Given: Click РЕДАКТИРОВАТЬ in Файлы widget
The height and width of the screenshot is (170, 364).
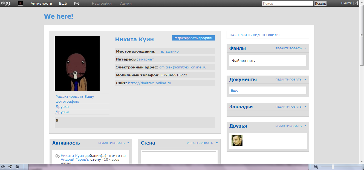Looking at the screenshot, I should 288,48.
